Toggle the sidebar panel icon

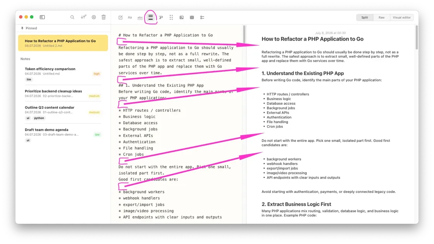42,17
